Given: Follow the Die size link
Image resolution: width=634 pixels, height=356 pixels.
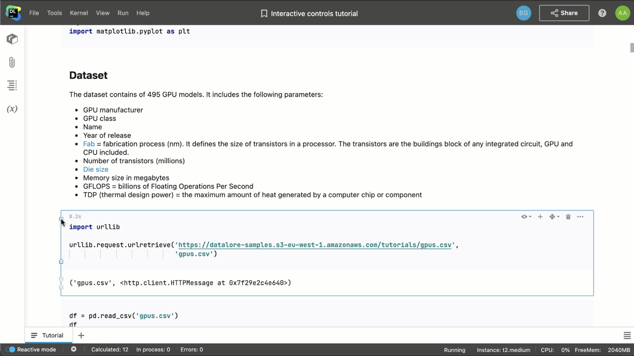Looking at the screenshot, I should [x=96, y=169].
